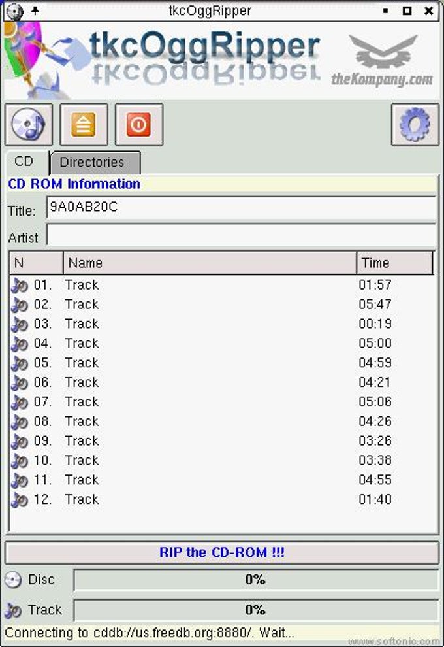This screenshot has height=647, width=444.
Task: Click the track number 11.
Action: click(x=42, y=480)
